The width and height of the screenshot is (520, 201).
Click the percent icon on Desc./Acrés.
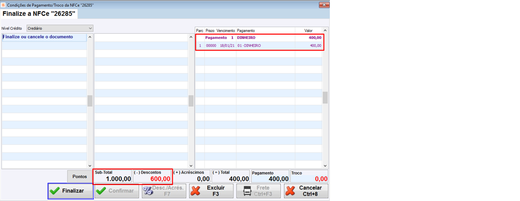click(147, 191)
